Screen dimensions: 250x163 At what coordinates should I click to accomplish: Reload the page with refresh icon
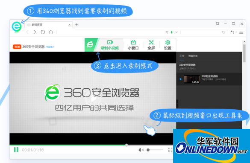pos(43,32)
